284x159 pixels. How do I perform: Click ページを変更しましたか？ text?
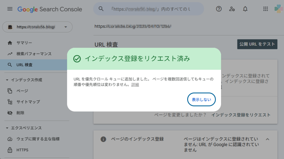[x=180, y=115]
